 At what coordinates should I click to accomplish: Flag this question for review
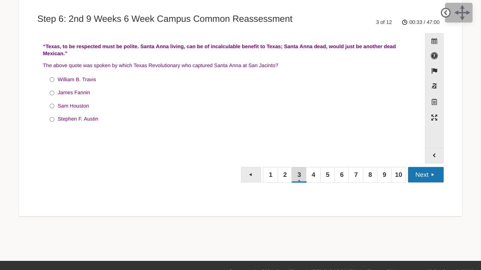[x=434, y=71]
